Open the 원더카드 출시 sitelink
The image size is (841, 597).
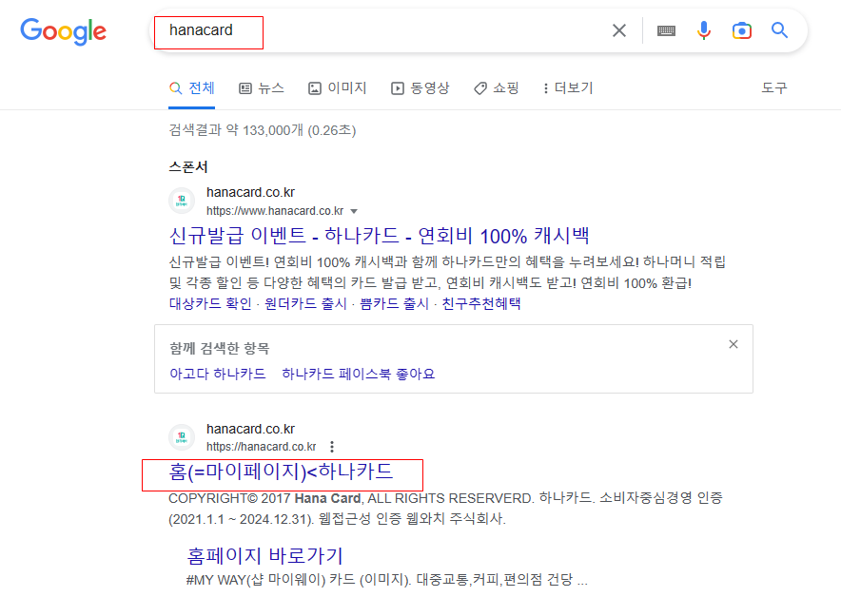click(305, 304)
